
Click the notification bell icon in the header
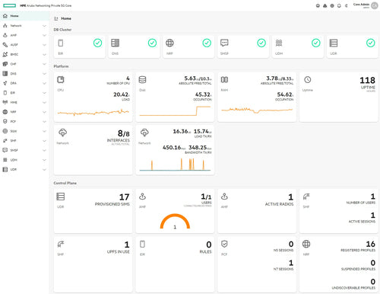[339, 5]
